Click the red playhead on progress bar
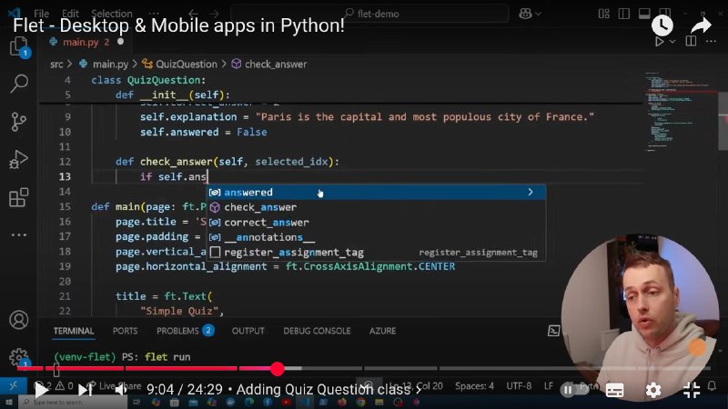 coord(278,369)
